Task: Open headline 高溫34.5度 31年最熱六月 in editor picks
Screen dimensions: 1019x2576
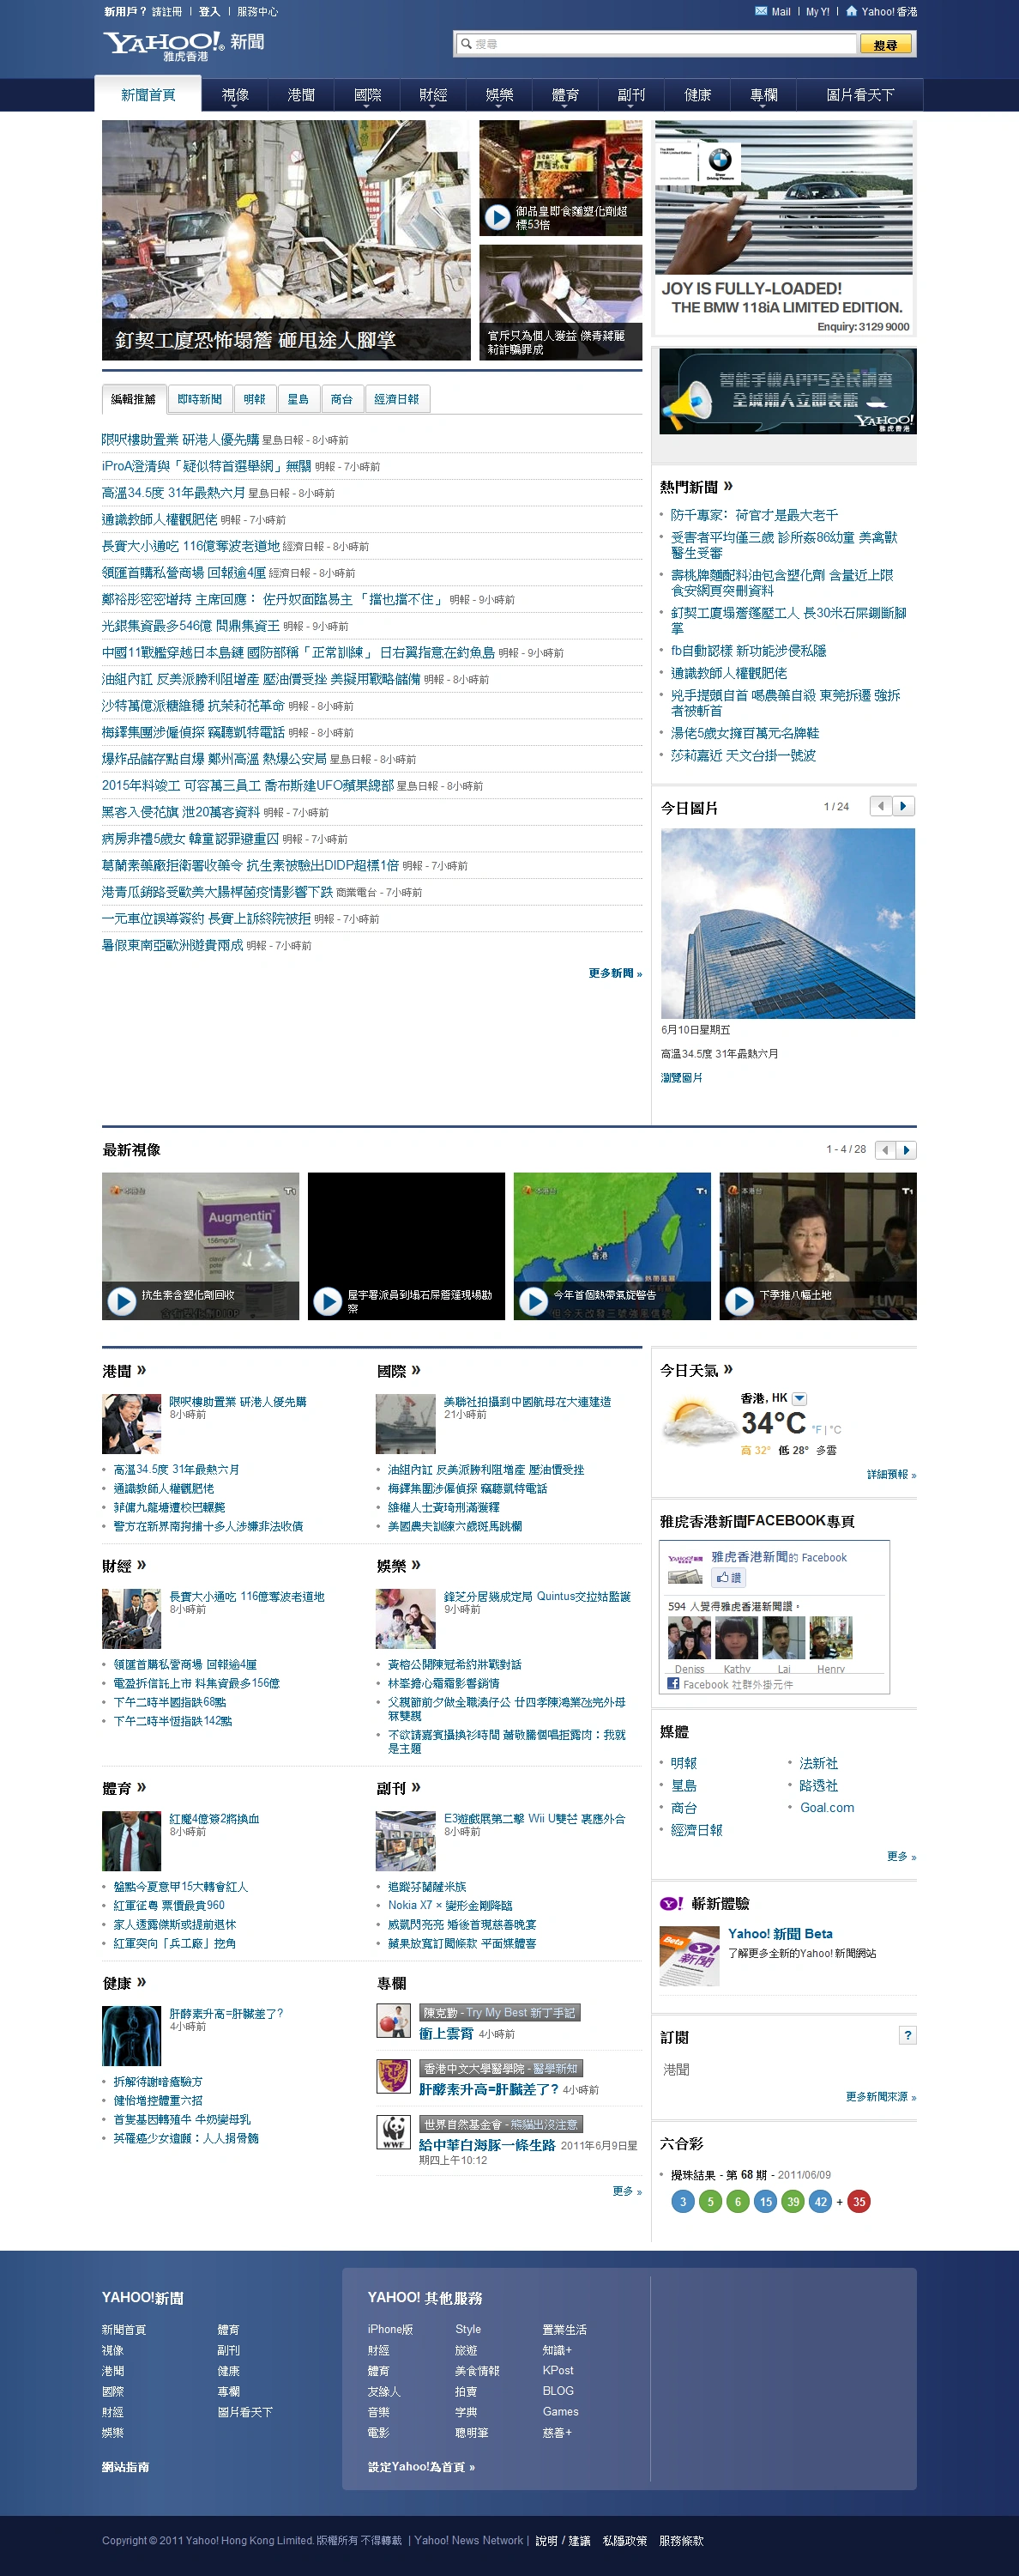Action: tap(172, 493)
